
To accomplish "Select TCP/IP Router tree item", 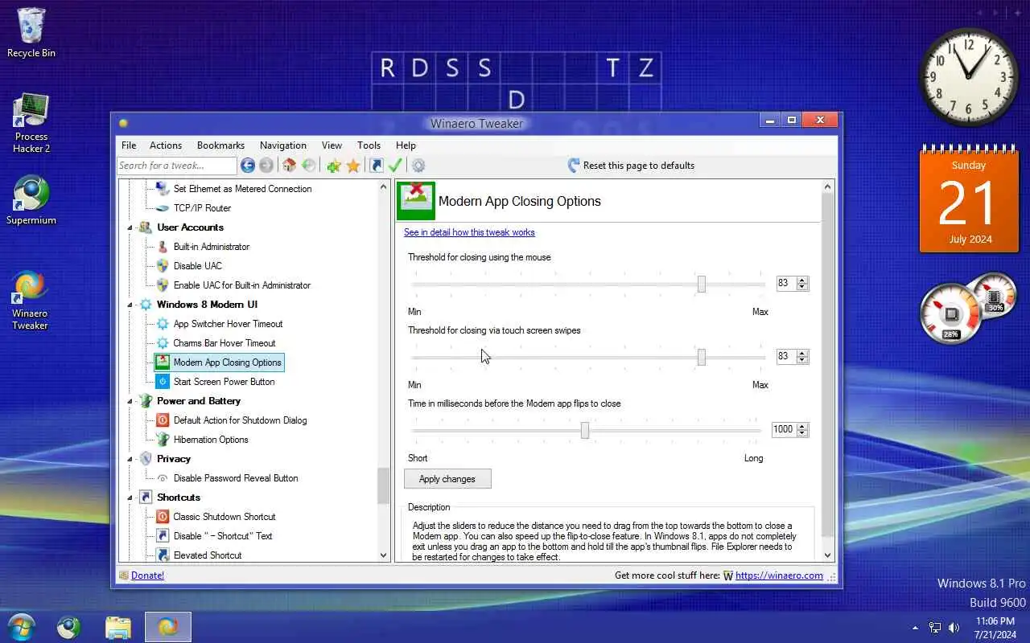I will [x=202, y=208].
